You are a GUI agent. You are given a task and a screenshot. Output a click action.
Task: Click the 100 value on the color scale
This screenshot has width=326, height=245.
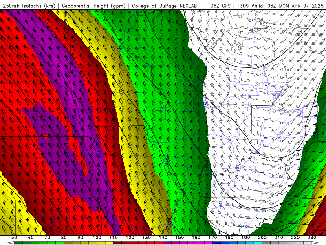pos(97,238)
